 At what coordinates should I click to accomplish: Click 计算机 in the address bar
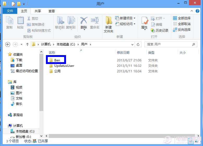pyautogui.click(x=46, y=44)
